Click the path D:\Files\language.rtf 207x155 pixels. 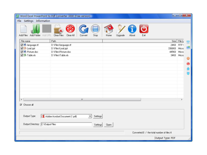[x=61, y=45]
